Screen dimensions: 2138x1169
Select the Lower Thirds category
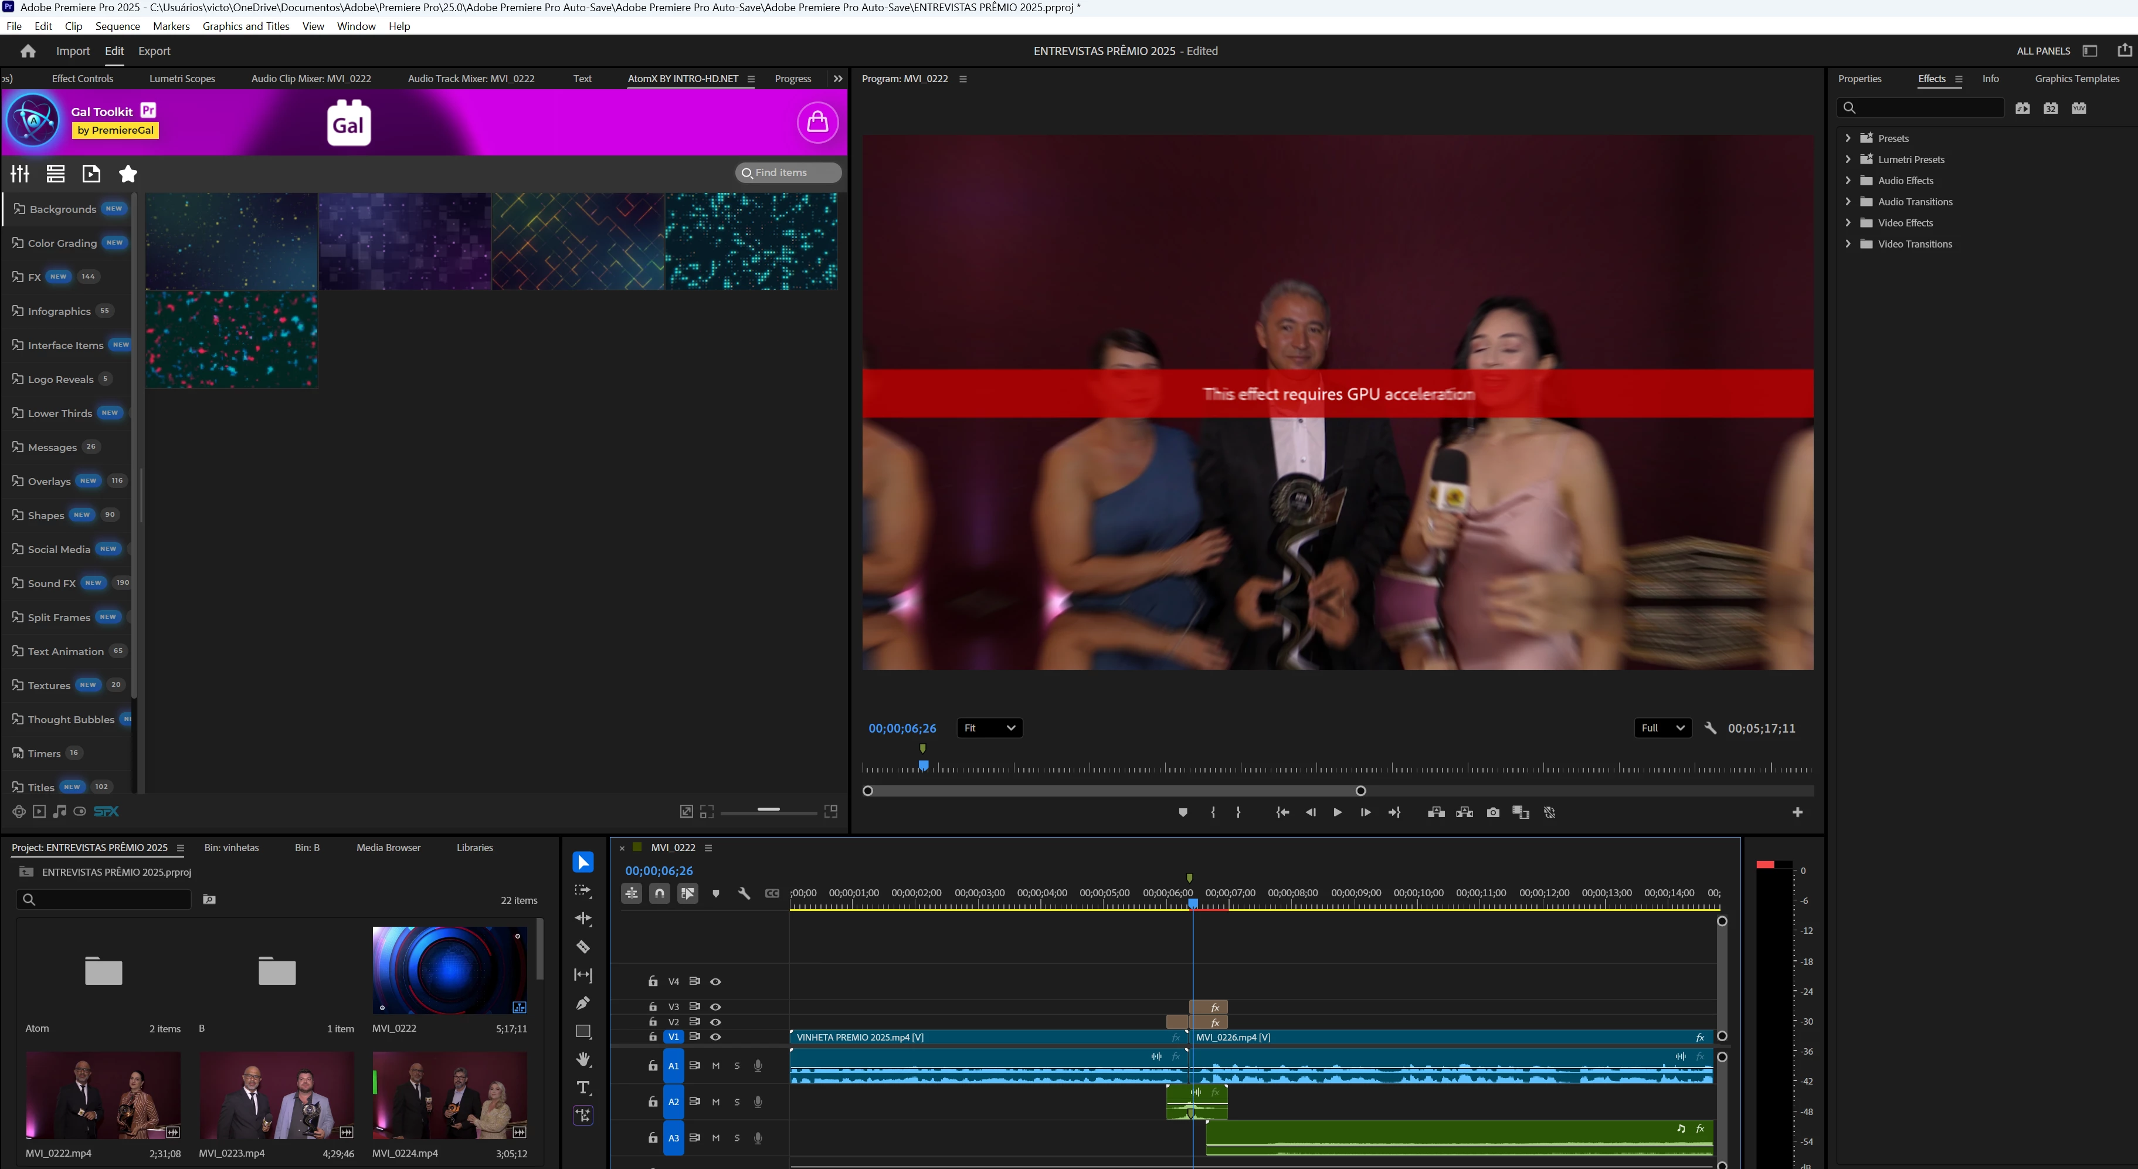60,414
